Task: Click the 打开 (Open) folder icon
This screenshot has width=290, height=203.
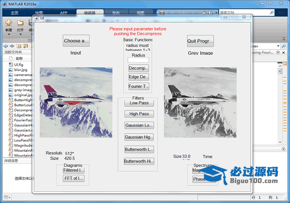Action: coord(20,23)
